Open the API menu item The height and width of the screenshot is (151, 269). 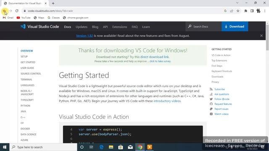click(105, 27)
